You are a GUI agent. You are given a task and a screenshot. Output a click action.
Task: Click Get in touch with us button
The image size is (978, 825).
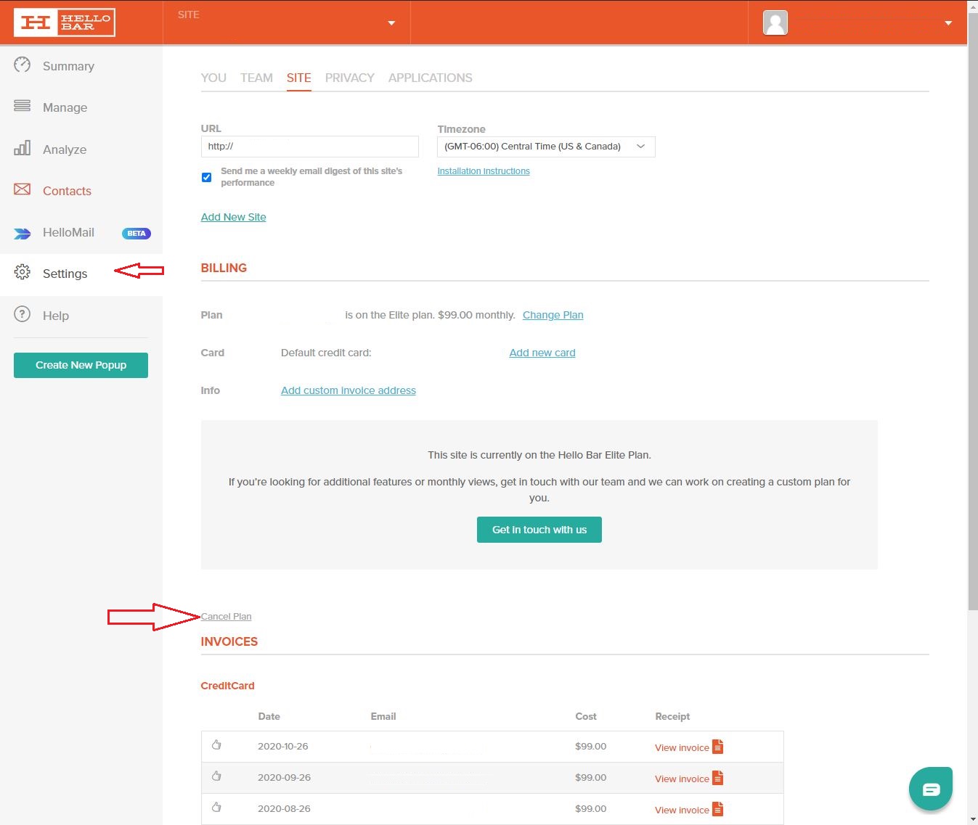click(539, 530)
